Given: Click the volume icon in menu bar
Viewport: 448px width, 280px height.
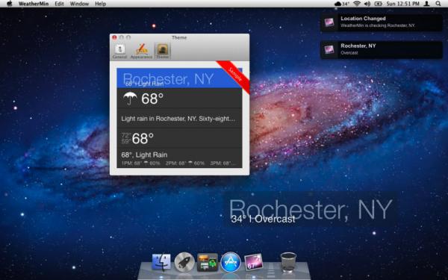Looking at the screenshot, I should pyautogui.click(x=367, y=4).
